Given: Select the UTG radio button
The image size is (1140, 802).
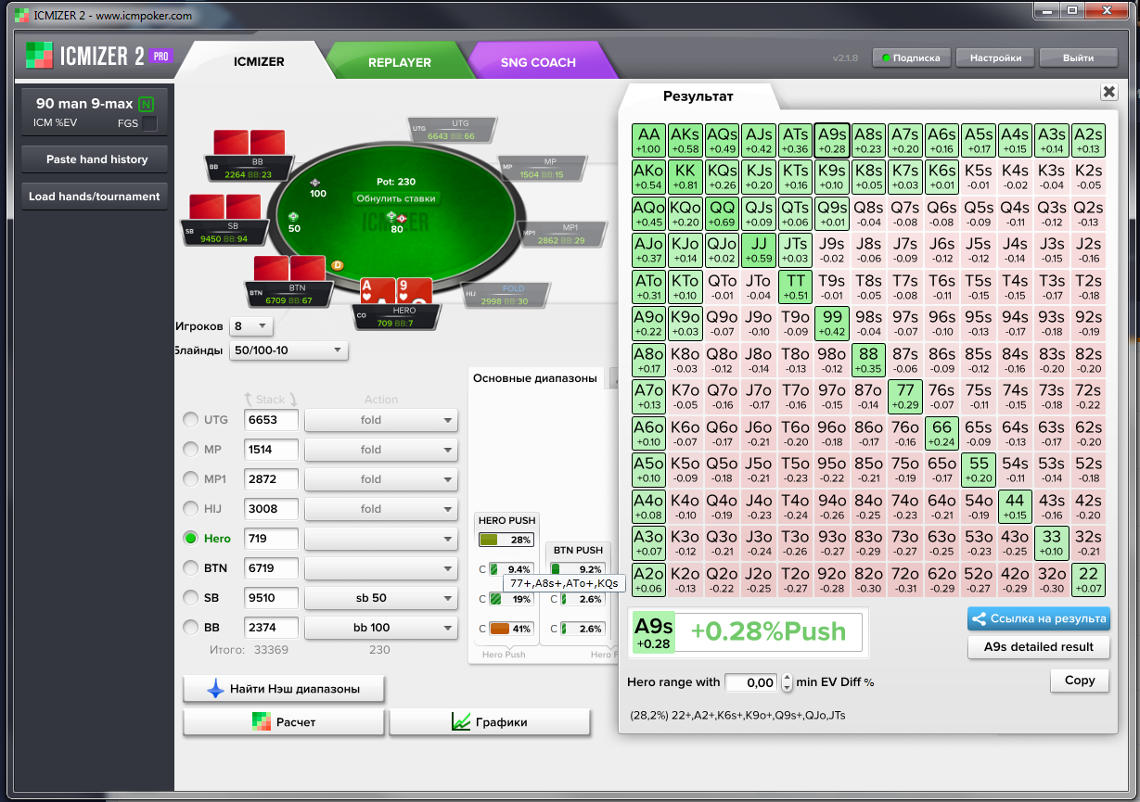Looking at the screenshot, I should tap(191, 420).
